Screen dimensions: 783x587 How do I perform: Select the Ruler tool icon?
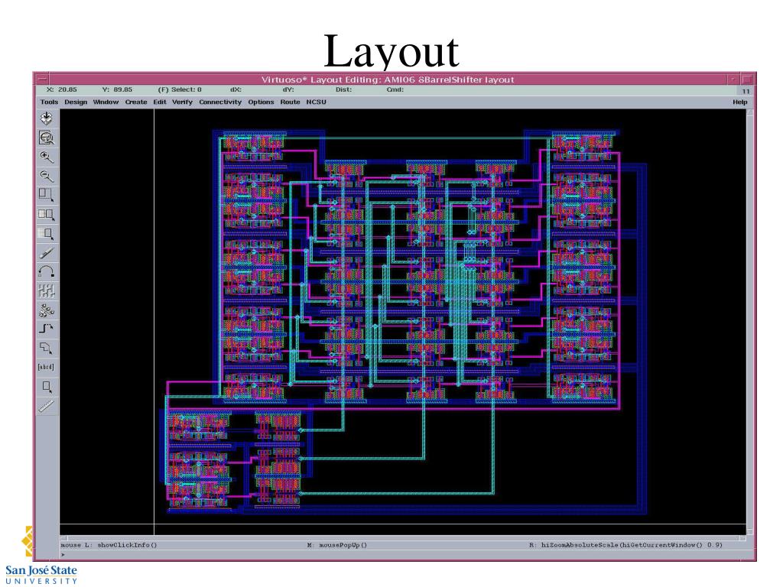[47, 405]
